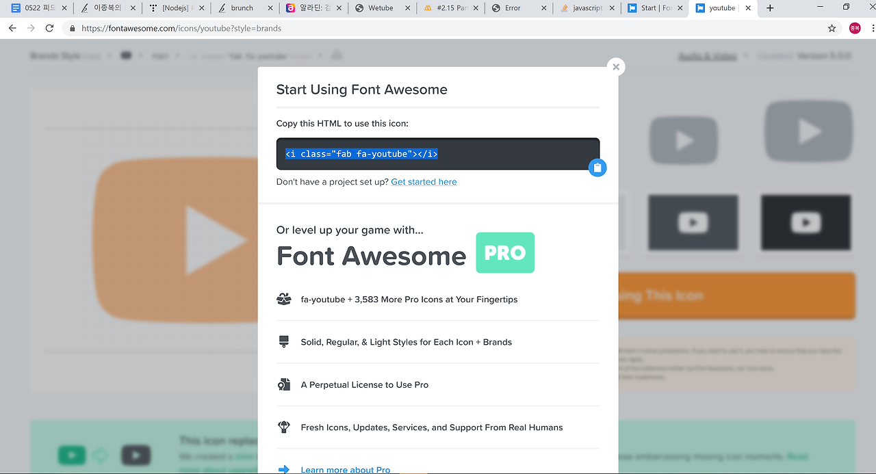Image resolution: width=876 pixels, height=474 pixels.
Task: Click the blue arrow icon before 'Learn more about Pro'
Action: (x=284, y=469)
